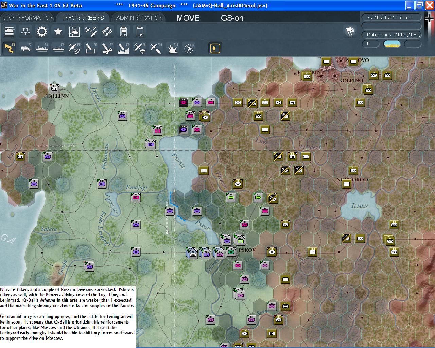Image resolution: width=435 pixels, height=348 pixels.
Task: Click the crossed arrows icon in top toolbar
Action: (107, 32)
